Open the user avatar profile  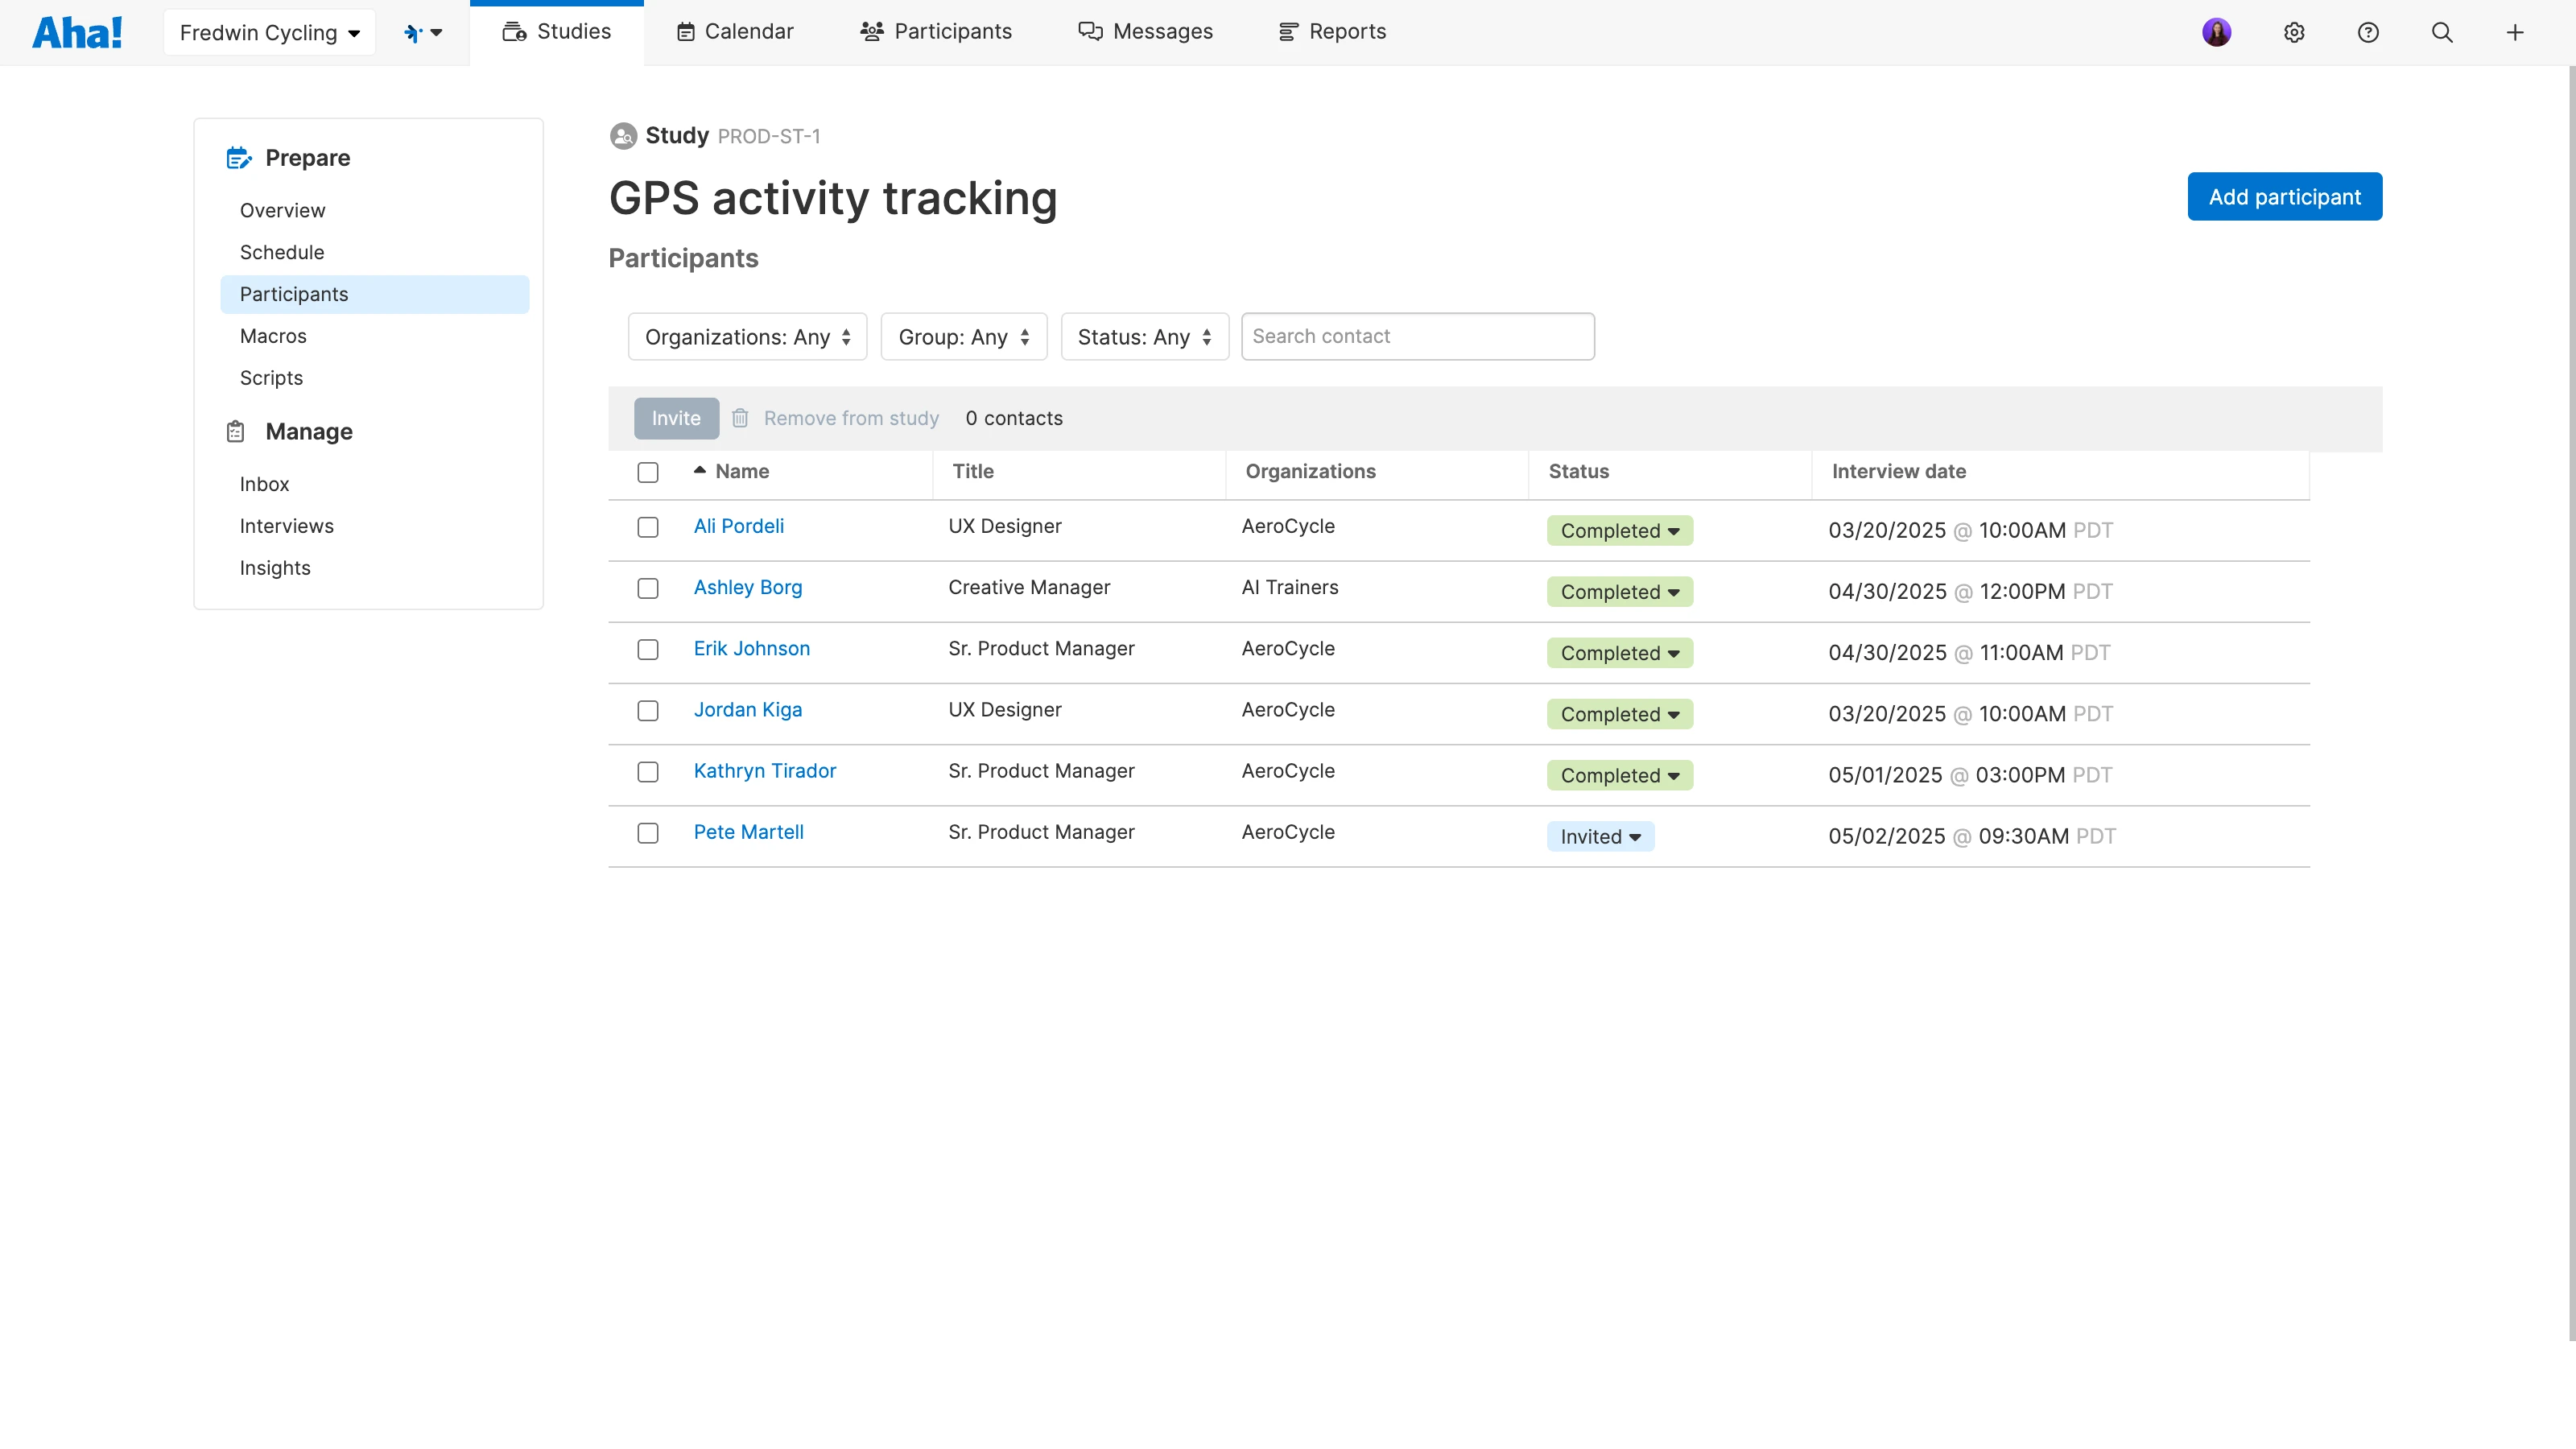click(x=2216, y=32)
